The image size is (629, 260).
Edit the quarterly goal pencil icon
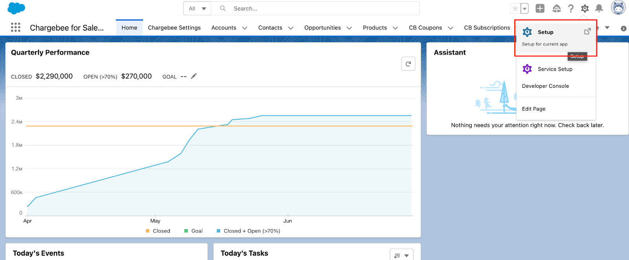(194, 76)
